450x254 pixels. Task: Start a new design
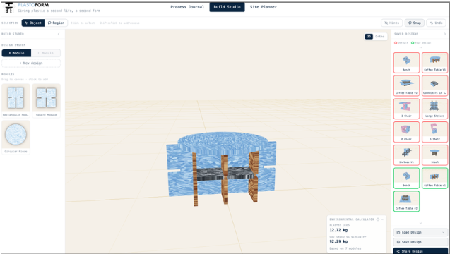pyautogui.click(x=31, y=63)
